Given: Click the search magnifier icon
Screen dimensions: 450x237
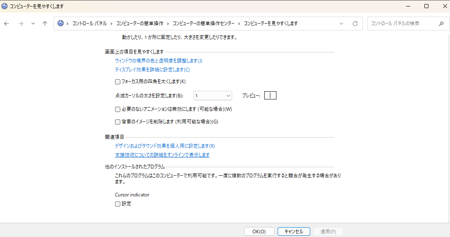Looking at the screenshot, I should pyautogui.click(x=441, y=24).
